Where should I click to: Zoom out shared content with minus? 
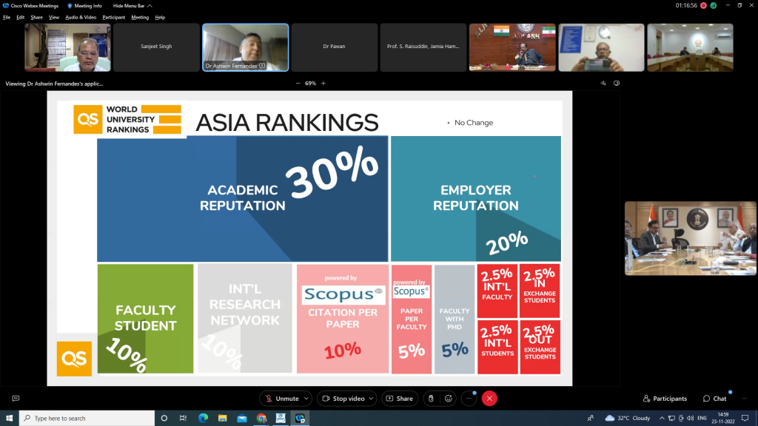click(x=298, y=83)
